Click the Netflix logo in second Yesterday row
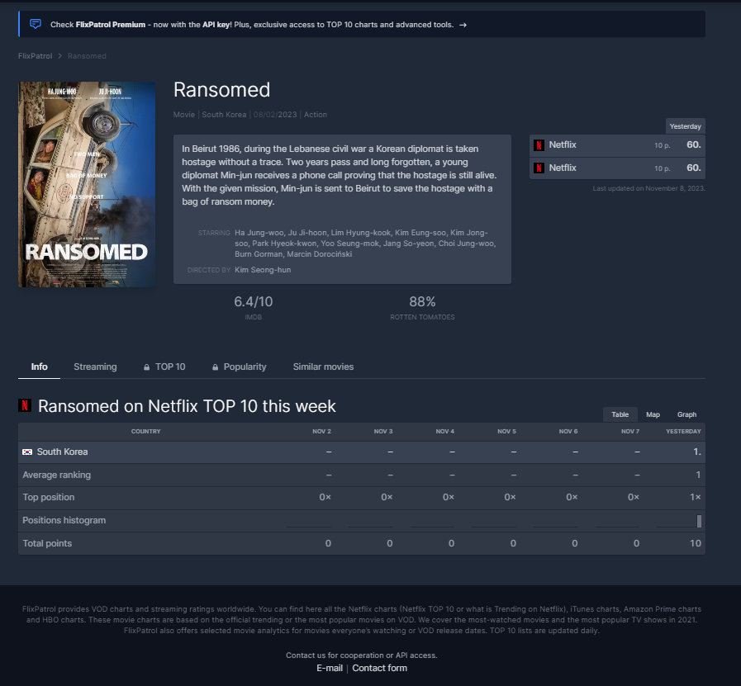 pyautogui.click(x=539, y=168)
